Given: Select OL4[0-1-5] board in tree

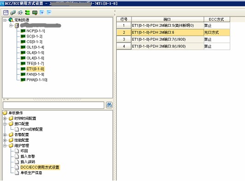Looking at the screenshot, I should pos(36,53).
